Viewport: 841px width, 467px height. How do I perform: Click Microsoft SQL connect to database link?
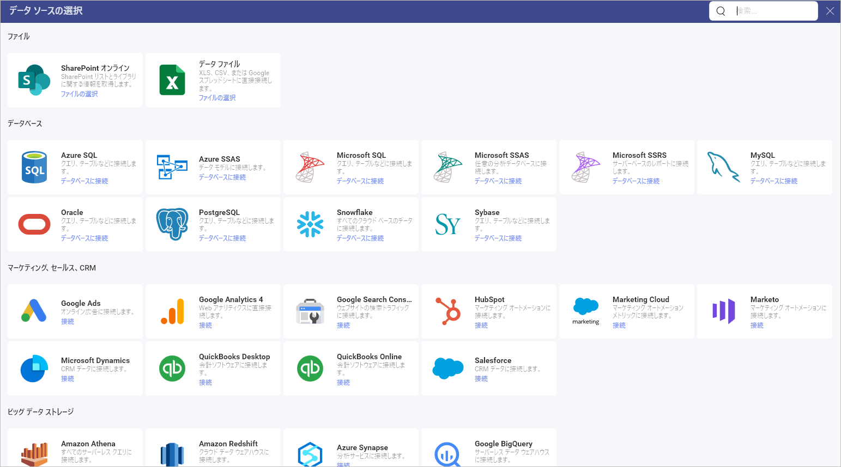(x=360, y=181)
